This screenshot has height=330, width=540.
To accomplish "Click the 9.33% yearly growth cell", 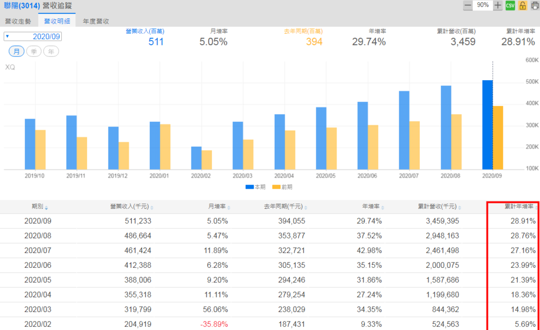I will (x=372, y=324).
